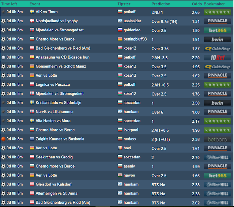The image size is (234, 207).
Task: Click Pinnacle logo in Narvik vs Lillehammer row
Action: (x=217, y=112)
